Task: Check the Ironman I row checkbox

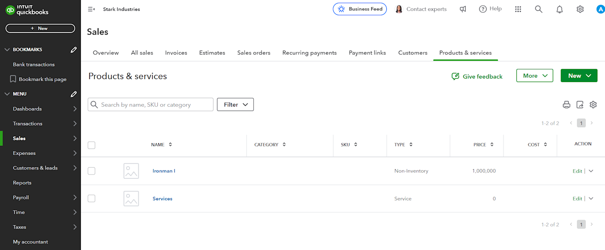Action: tap(91, 171)
